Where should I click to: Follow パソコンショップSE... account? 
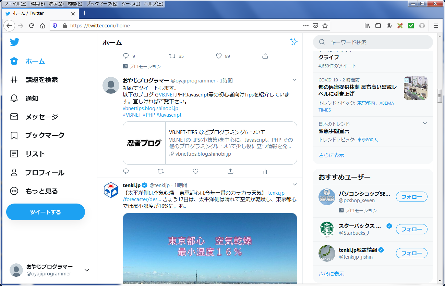(412, 197)
